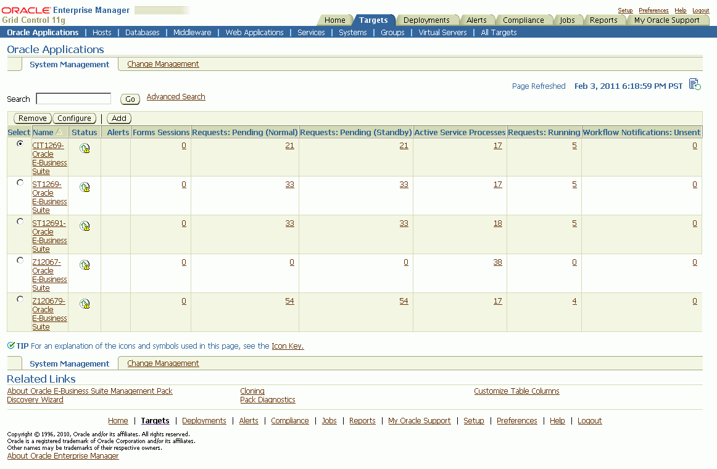The width and height of the screenshot is (717, 469).
Task: Select the ST12691 radio button
Action: point(20,222)
